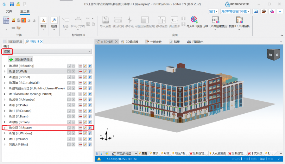285x164 pixels.
Task: Expand the ifc屋顶 (ifcRoof) tree item
Action: 4,77
